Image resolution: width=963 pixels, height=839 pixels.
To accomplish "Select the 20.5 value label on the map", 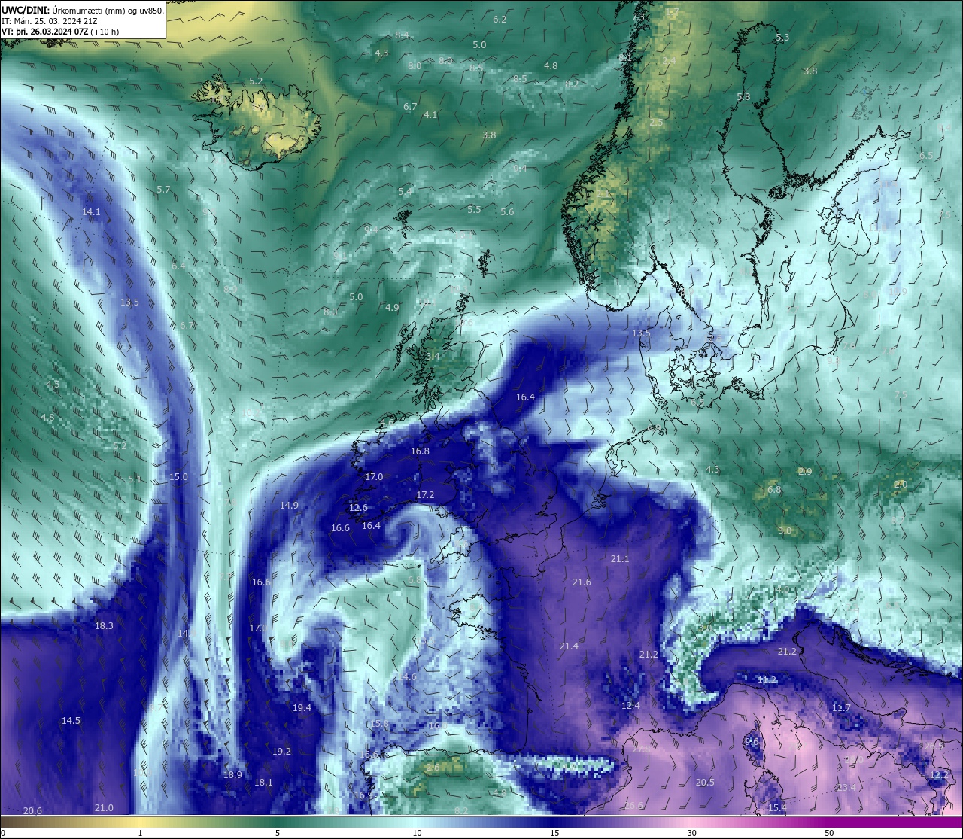I will click(x=705, y=783).
